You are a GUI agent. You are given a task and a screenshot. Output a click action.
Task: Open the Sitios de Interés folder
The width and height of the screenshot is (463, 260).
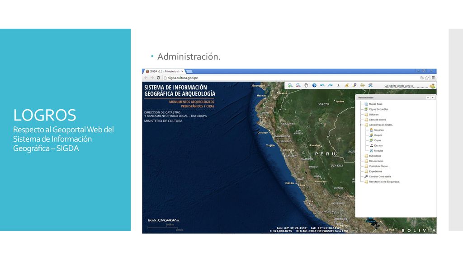pos(378,120)
